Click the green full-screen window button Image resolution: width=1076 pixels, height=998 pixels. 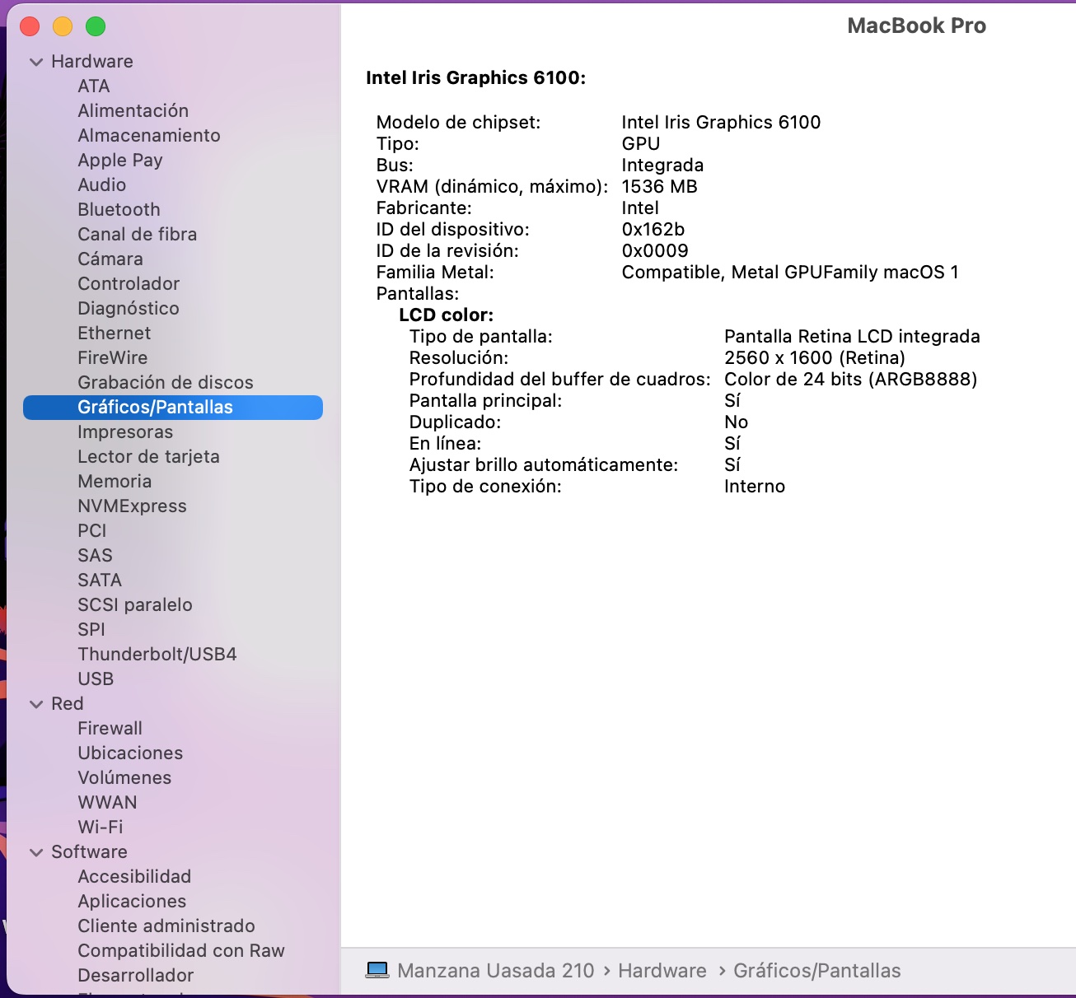(x=96, y=26)
